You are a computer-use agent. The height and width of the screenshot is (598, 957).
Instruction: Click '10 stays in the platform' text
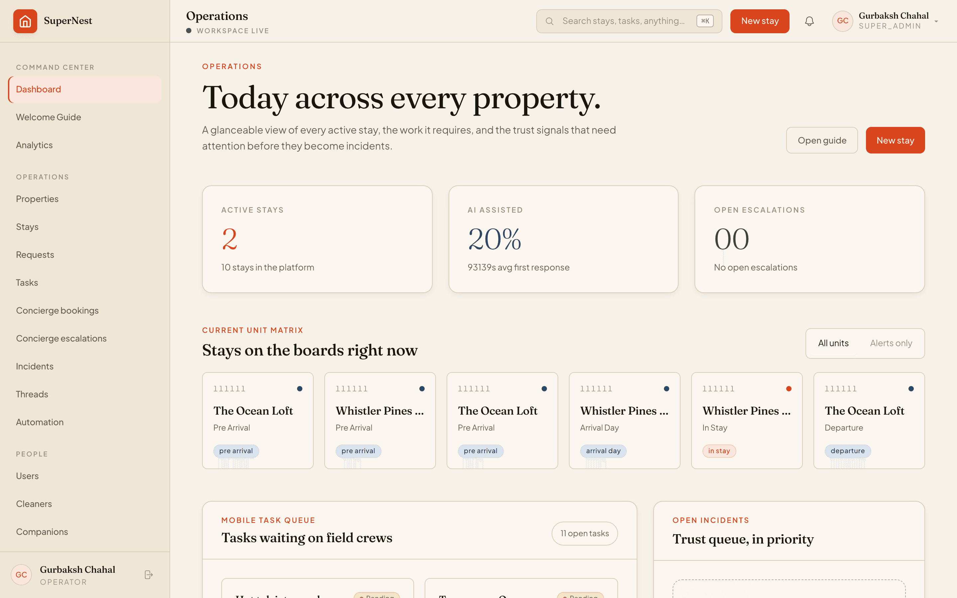coord(268,267)
